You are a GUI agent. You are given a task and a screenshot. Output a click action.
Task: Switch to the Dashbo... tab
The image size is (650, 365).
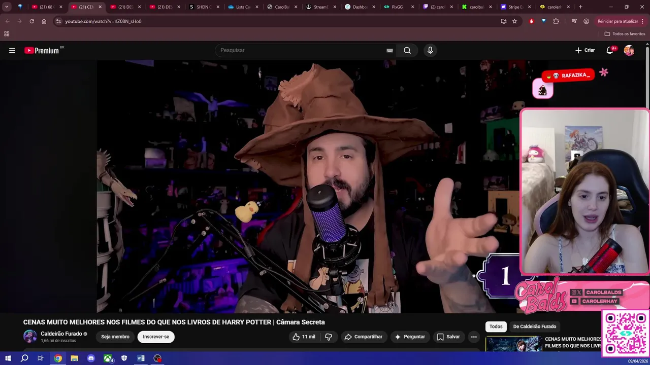coord(360,7)
